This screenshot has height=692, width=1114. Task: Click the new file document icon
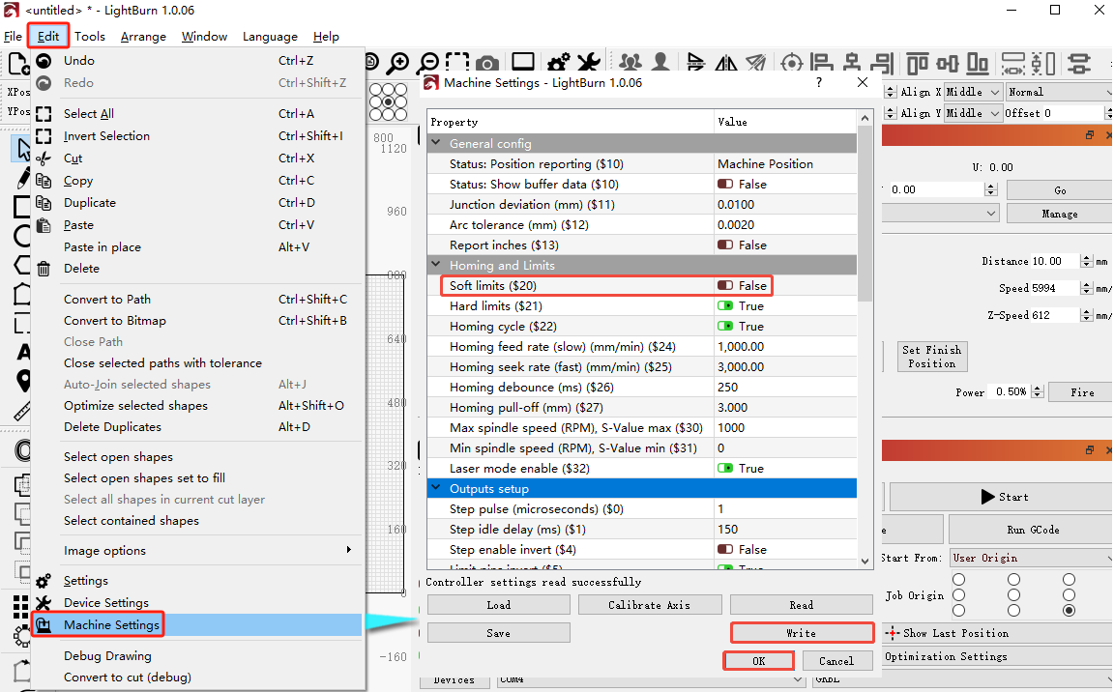click(x=17, y=63)
